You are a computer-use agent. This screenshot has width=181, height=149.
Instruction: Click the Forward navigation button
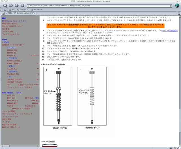[x=11, y=5]
